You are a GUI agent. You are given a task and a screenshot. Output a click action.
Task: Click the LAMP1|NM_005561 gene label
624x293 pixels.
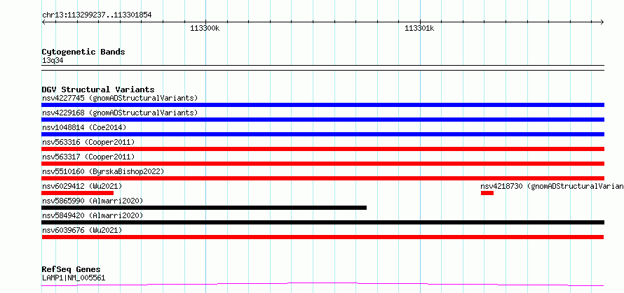74,278
